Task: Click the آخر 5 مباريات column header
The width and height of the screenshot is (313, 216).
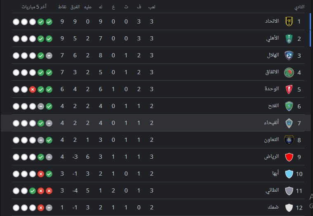Action: coord(34,8)
